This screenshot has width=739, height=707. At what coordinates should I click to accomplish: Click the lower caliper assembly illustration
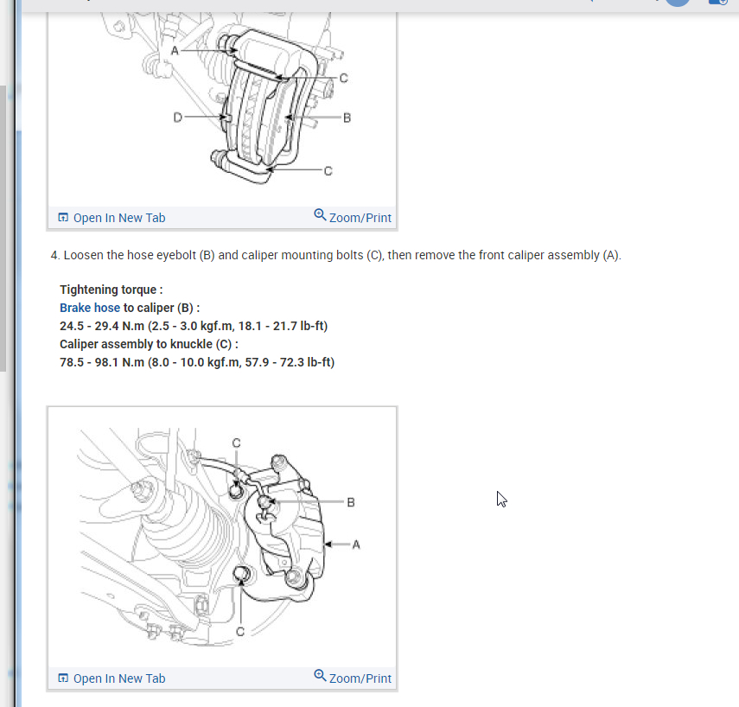click(222, 538)
